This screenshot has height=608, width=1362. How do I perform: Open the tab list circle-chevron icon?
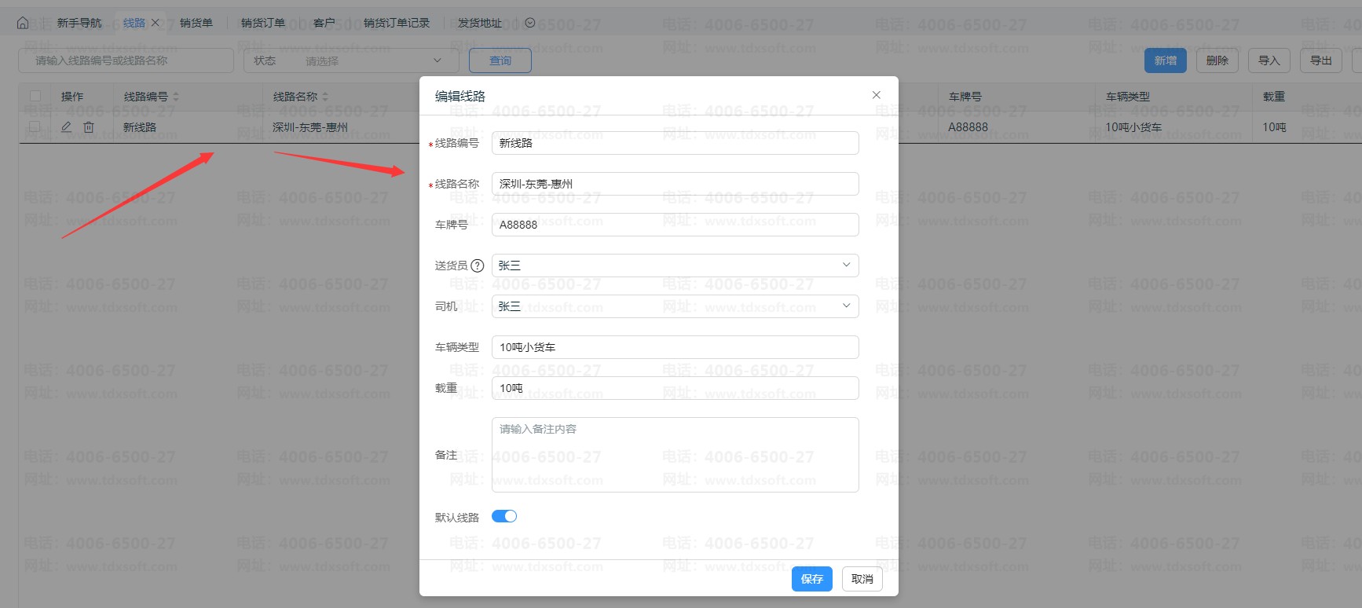(530, 23)
